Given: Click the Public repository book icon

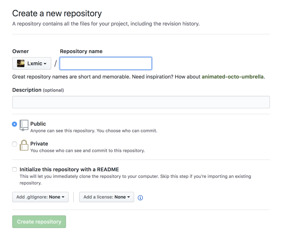Looking at the screenshot, I should point(24,125).
